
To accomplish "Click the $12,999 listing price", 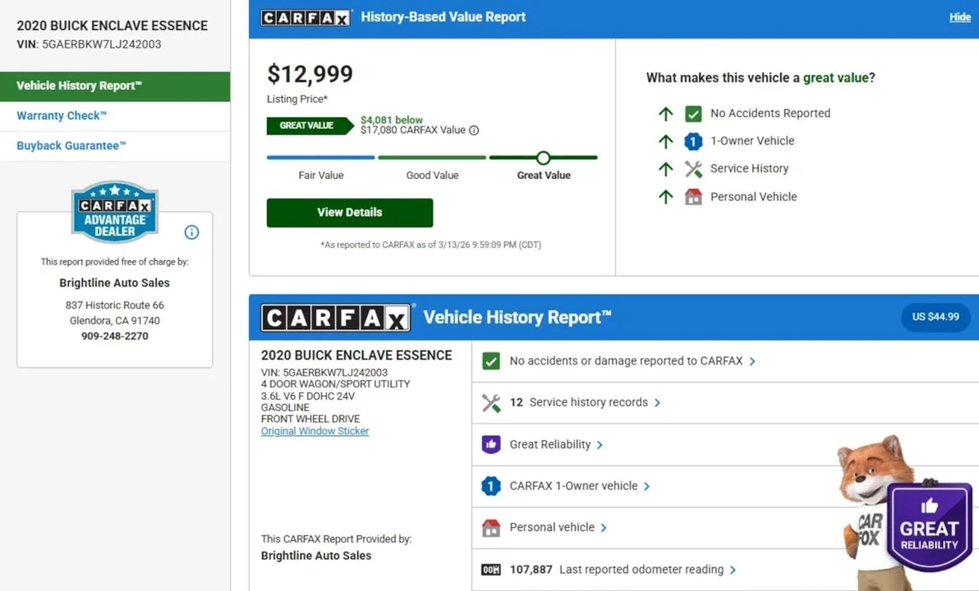I will (x=310, y=74).
